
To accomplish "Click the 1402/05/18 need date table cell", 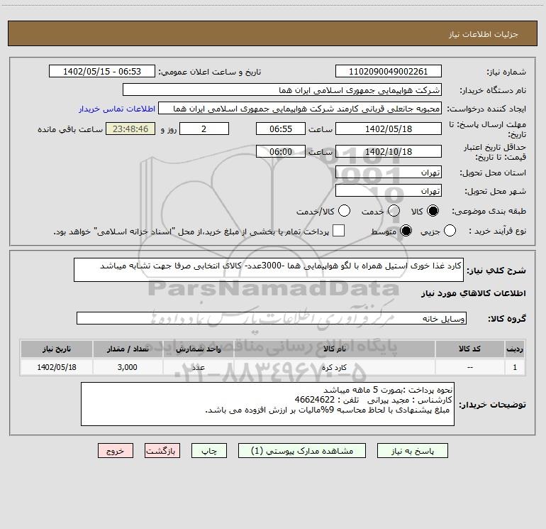I will 57,367.
